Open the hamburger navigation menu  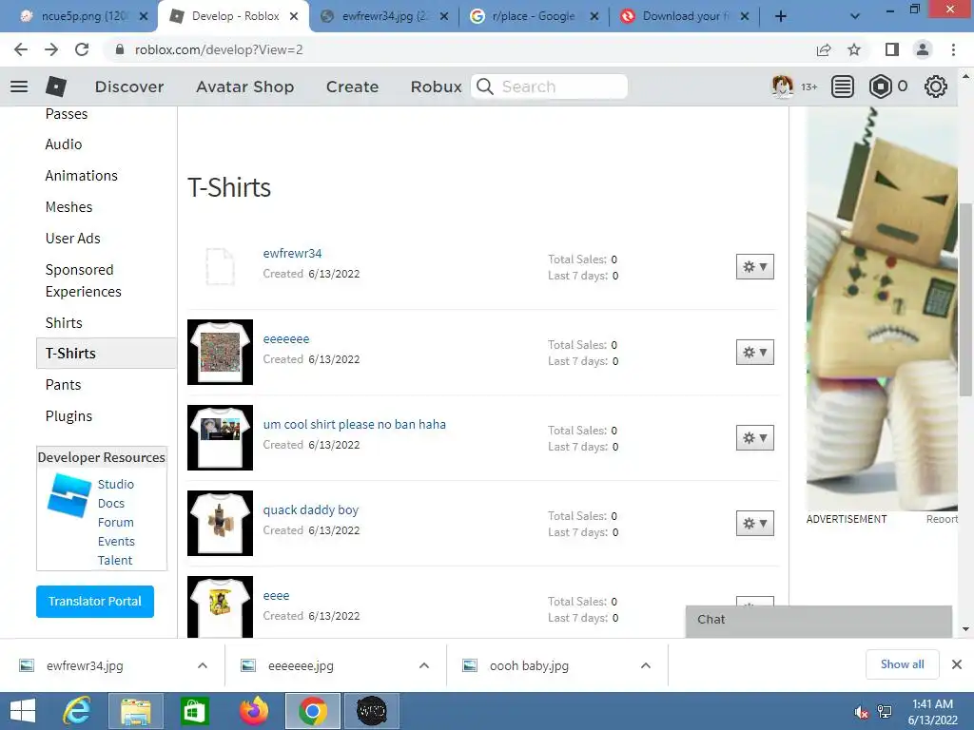pyautogui.click(x=19, y=86)
